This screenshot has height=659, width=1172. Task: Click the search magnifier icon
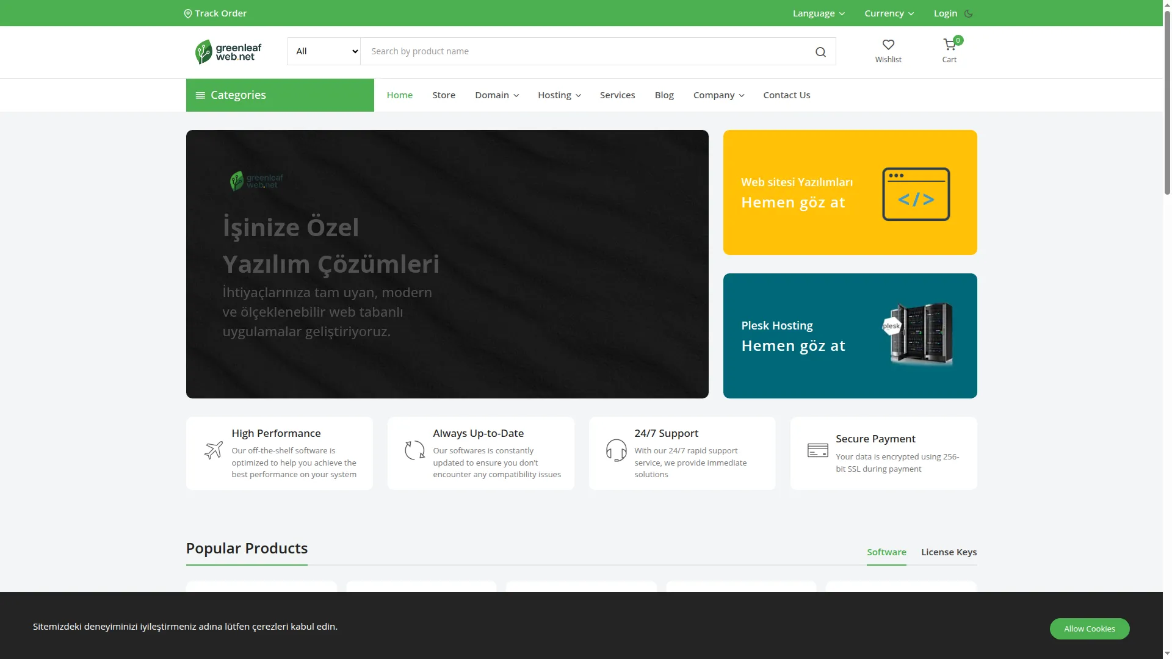coord(820,52)
